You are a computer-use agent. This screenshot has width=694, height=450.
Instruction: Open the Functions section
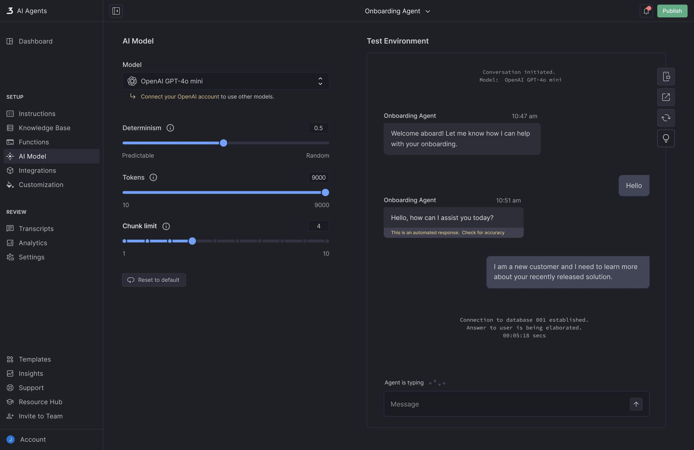tap(51, 142)
